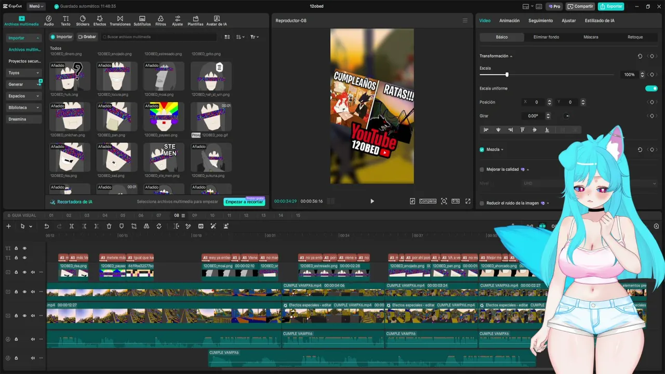The image size is (665, 374).
Task: Lock the top text track
Action: [x=16, y=248]
